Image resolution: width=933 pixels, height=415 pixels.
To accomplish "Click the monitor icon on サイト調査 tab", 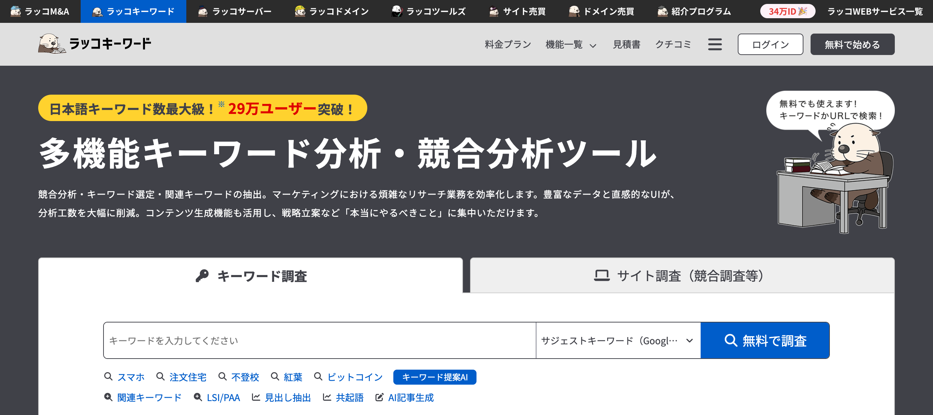I will (602, 275).
